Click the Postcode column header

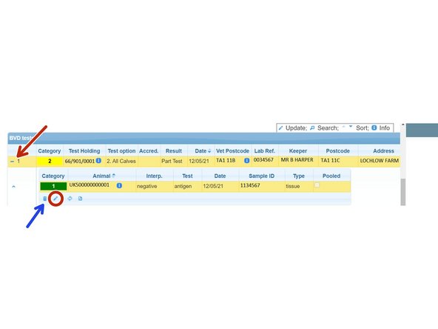(337, 151)
